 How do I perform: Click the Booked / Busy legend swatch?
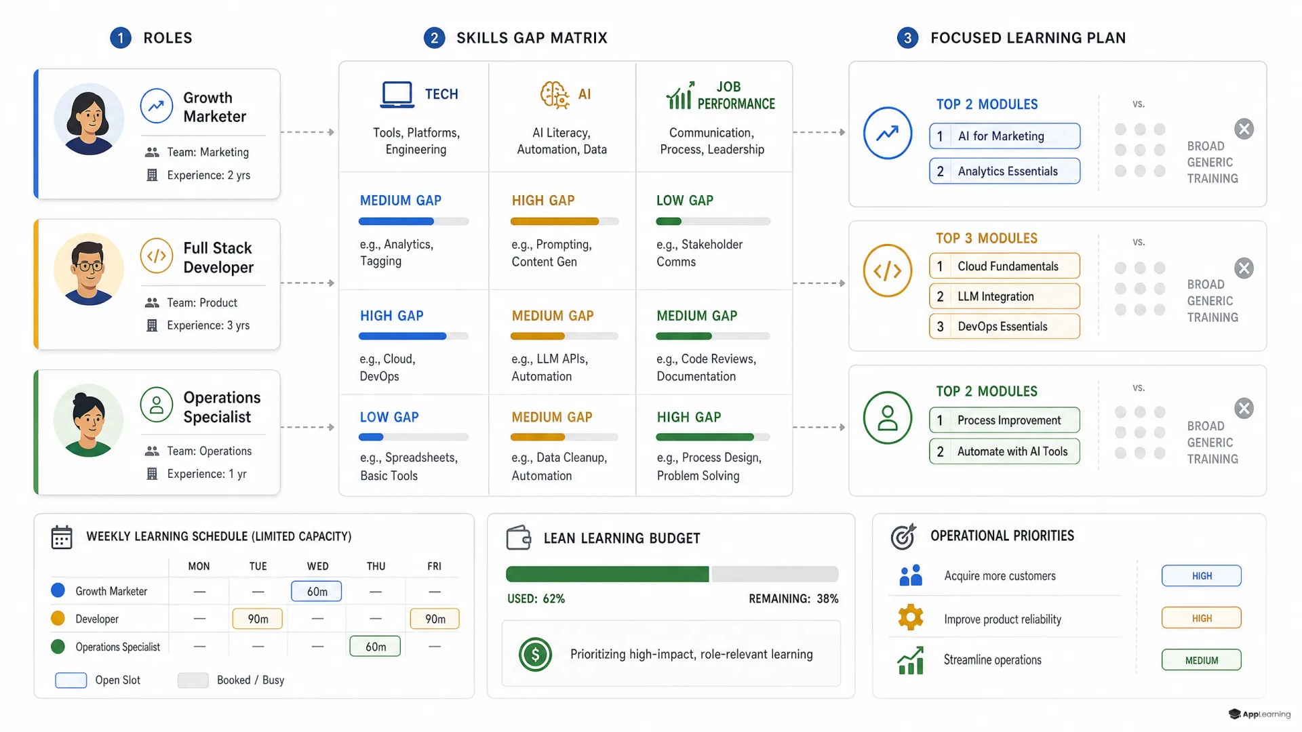pyautogui.click(x=193, y=680)
